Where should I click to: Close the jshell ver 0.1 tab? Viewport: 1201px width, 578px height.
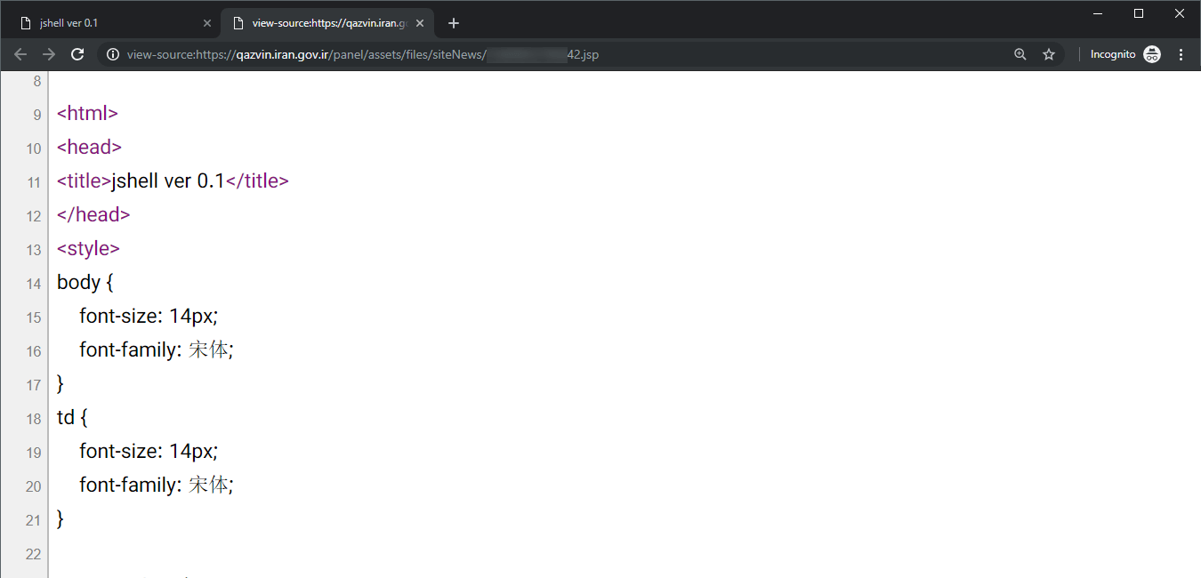207,23
